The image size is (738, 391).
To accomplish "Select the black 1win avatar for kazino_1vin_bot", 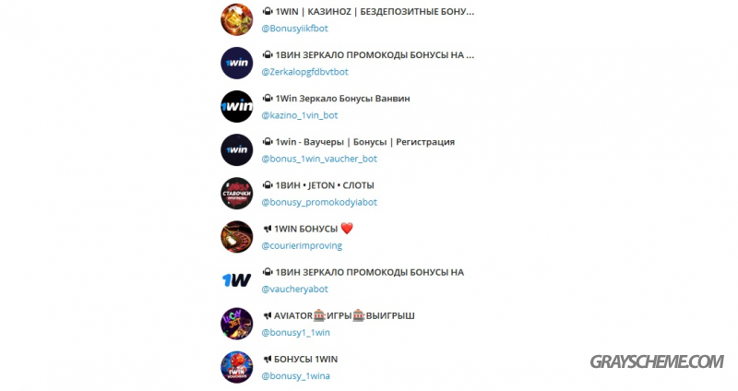I will (237, 106).
